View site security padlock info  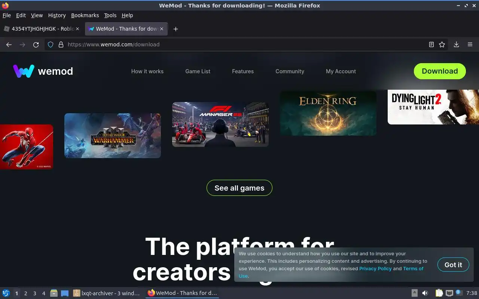(61, 44)
